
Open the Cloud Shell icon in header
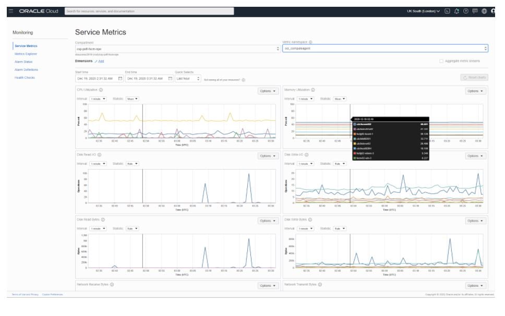pyautogui.click(x=447, y=11)
